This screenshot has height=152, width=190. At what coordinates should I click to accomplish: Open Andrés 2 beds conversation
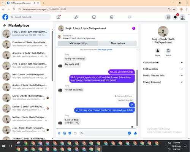[25, 87]
